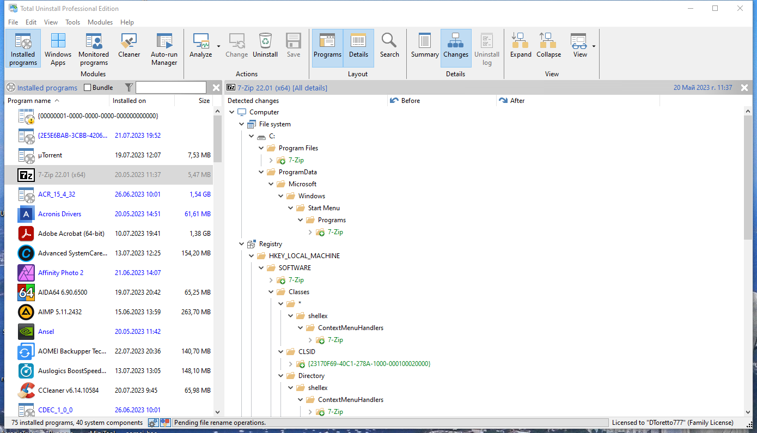Open the Analyze dropdown arrow
This screenshot has width=757, height=433.
219,46
